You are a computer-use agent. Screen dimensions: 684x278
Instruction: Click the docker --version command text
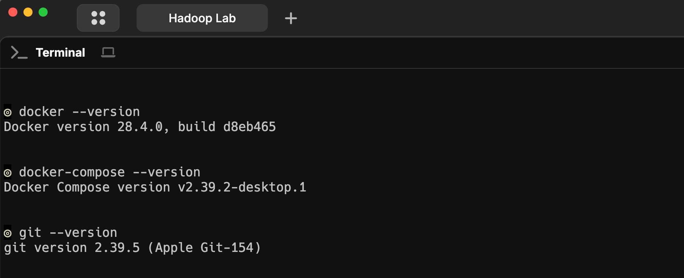(79, 112)
